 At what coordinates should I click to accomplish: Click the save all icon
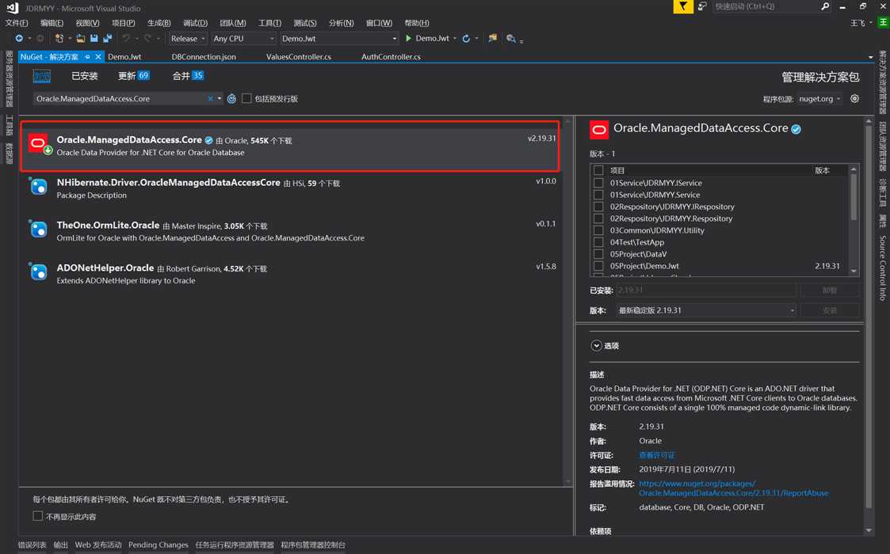pyautogui.click(x=108, y=39)
